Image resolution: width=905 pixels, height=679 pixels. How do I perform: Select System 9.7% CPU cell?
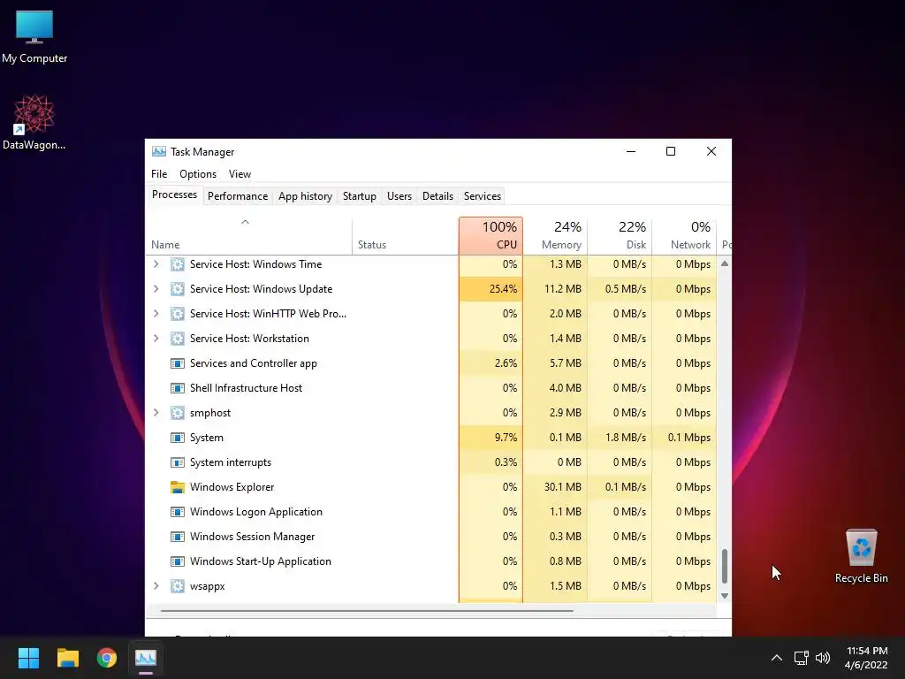coord(491,438)
